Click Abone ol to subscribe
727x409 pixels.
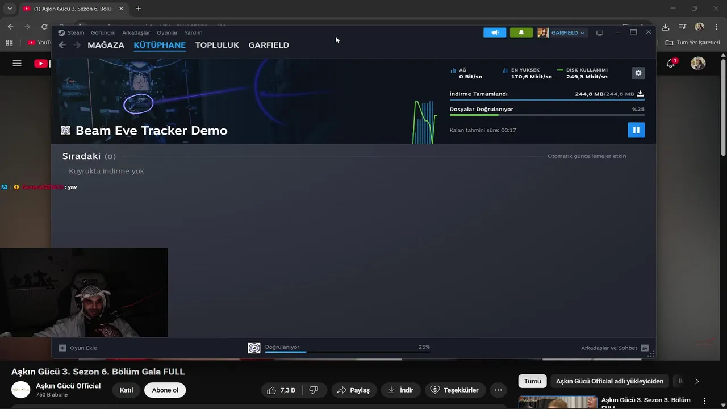165,390
